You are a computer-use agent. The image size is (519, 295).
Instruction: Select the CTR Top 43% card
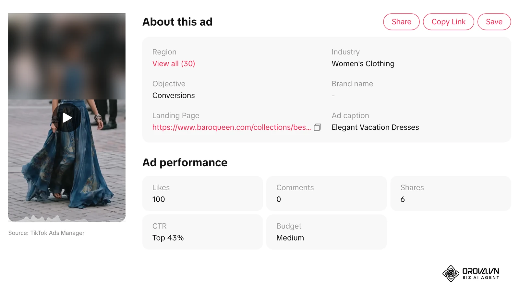pyautogui.click(x=202, y=232)
